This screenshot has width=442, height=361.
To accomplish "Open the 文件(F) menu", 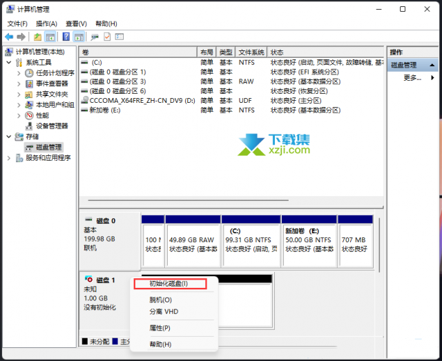I will [x=17, y=23].
